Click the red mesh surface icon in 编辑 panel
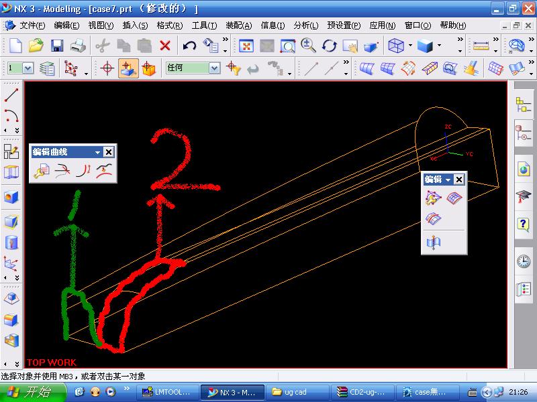Image resolution: width=537 pixels, height=402 pixels. point(454,198)
